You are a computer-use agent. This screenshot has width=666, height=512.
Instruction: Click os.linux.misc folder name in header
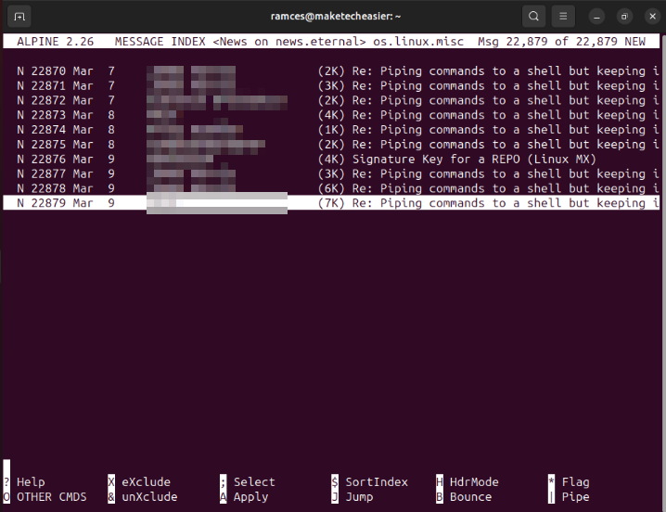click(418, 42)
